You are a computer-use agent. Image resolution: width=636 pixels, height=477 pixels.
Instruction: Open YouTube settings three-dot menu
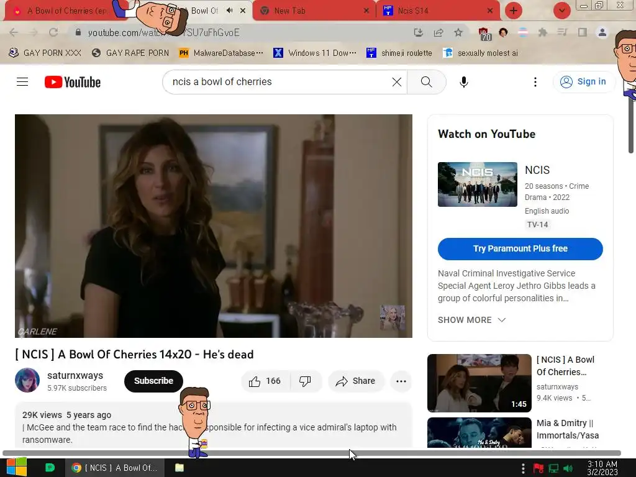click(535, 82)
